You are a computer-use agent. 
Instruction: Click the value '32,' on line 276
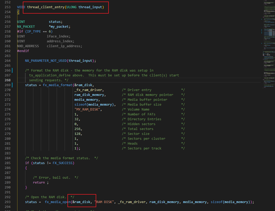(x=77, y=119)
